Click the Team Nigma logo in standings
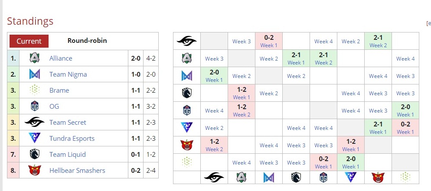431x191 pixels. (x=35, y=74)
